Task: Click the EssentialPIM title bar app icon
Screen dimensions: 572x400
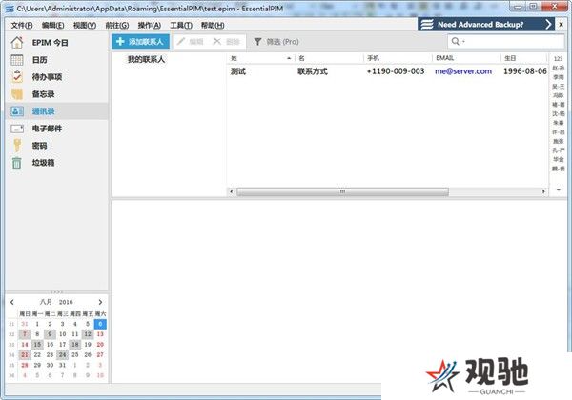Action: pyautogui.click(x=10, y=8)
